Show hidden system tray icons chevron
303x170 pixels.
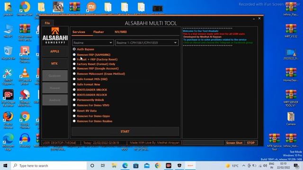pos(244,166)
